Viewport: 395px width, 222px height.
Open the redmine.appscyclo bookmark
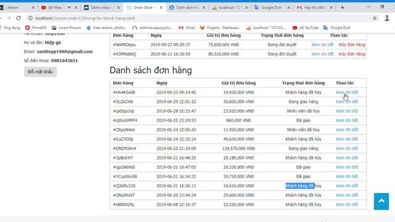pyautogui.click(x=152, y=28)
